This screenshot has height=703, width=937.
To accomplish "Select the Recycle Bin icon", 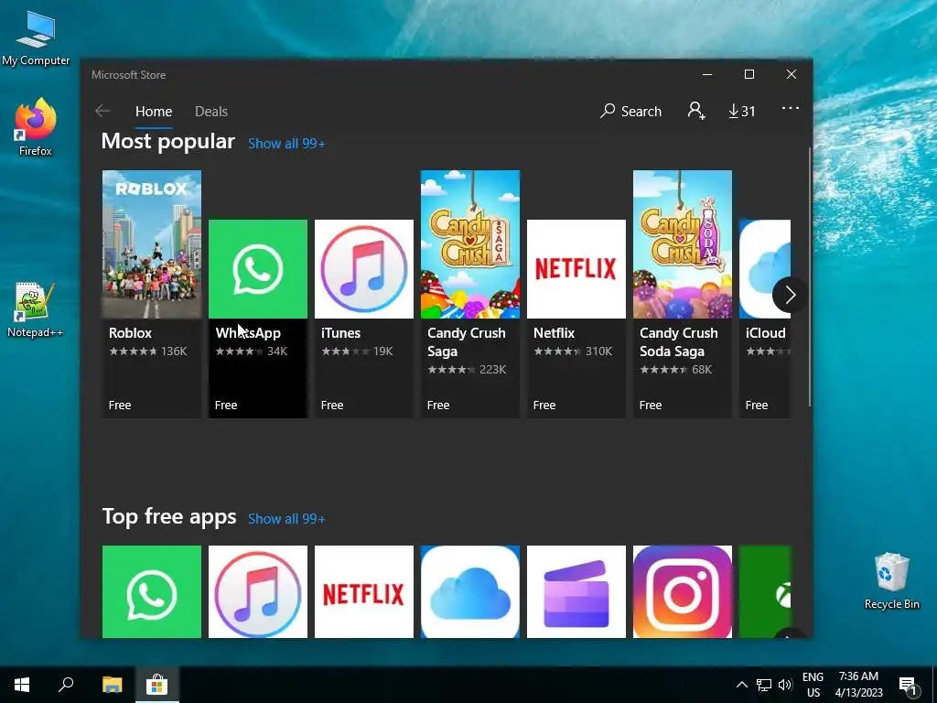I will coord(891,580).
